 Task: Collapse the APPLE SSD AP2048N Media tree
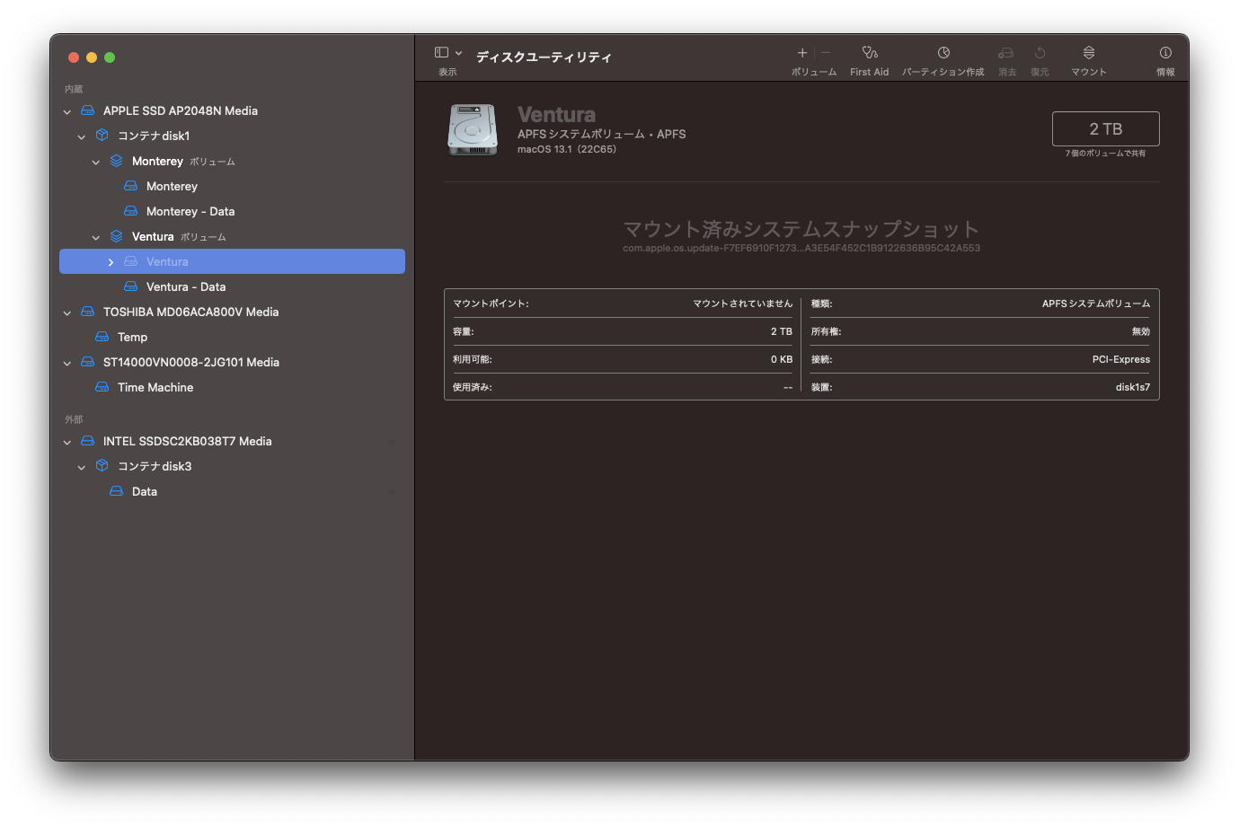pyautogui.click(x=67, y=112)
